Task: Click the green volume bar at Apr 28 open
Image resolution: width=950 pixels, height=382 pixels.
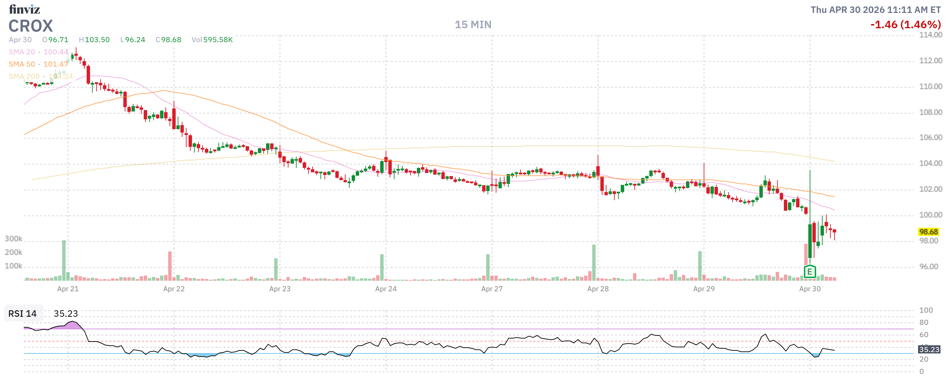Action: pyautogui.click(x=594, y=262)
